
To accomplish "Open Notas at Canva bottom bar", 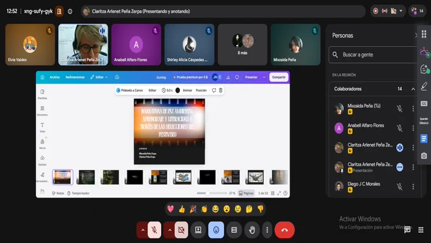I will pyautogui.click(x=58, y=193).
